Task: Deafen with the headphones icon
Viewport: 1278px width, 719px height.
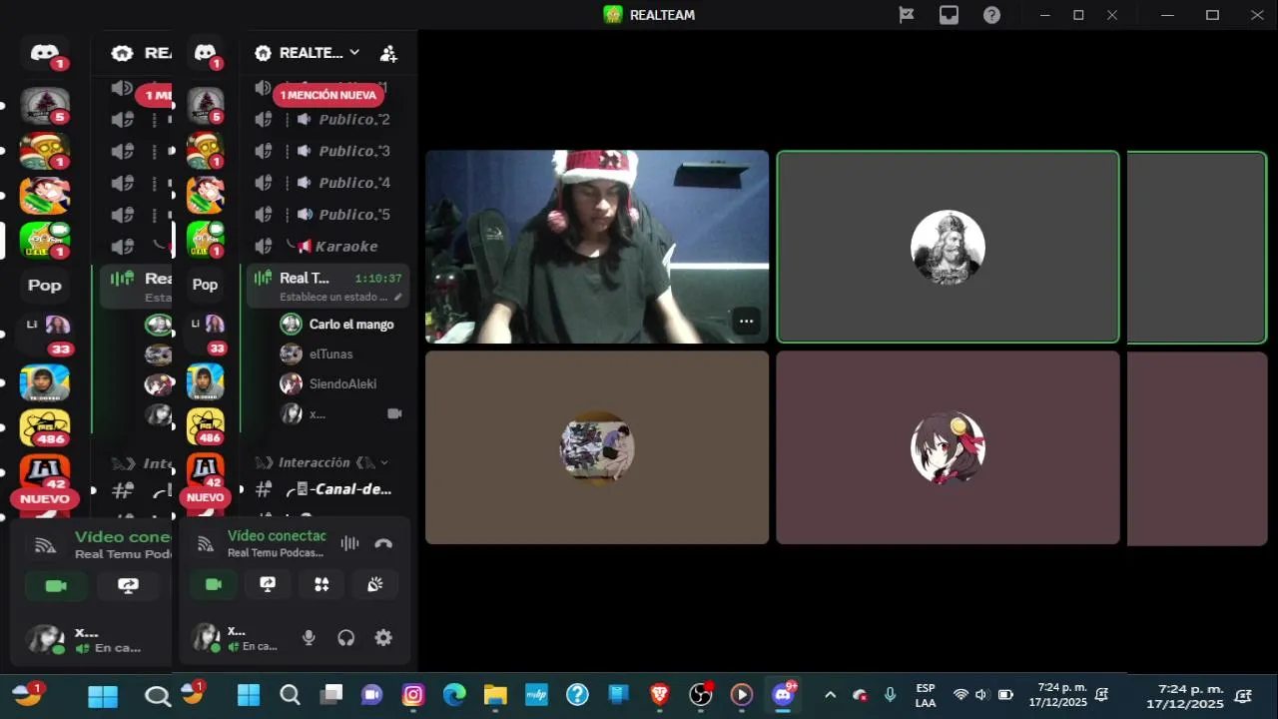Action: click(346, 638)
